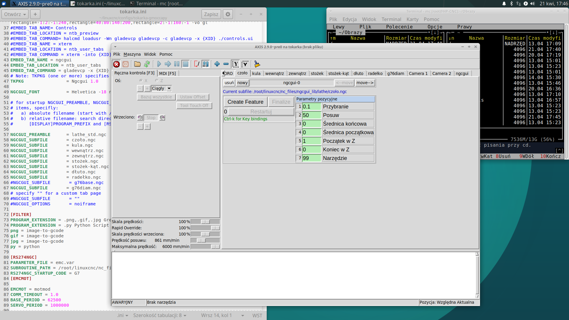This screenshot has width=569, height=320.
Task: Click spindle speed increase plus button
Action: [x=147, y=127]
